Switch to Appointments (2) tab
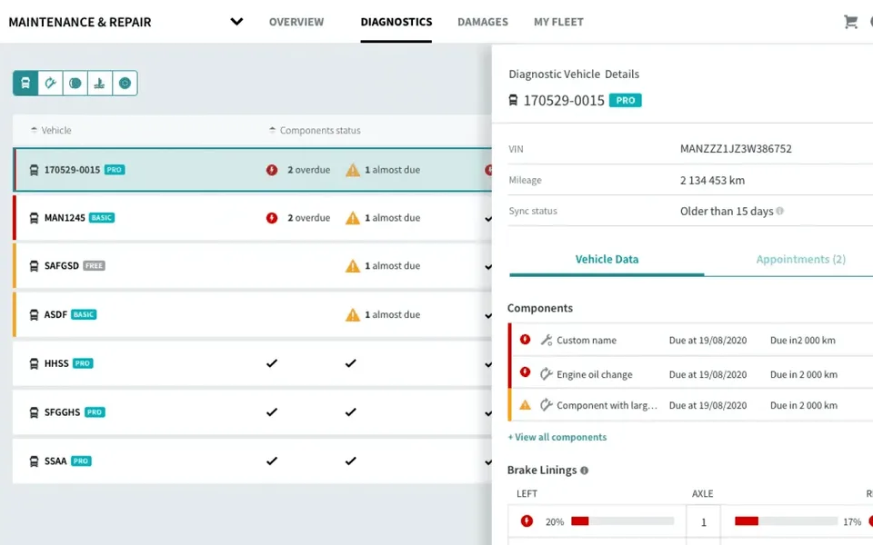 [800, 259]
